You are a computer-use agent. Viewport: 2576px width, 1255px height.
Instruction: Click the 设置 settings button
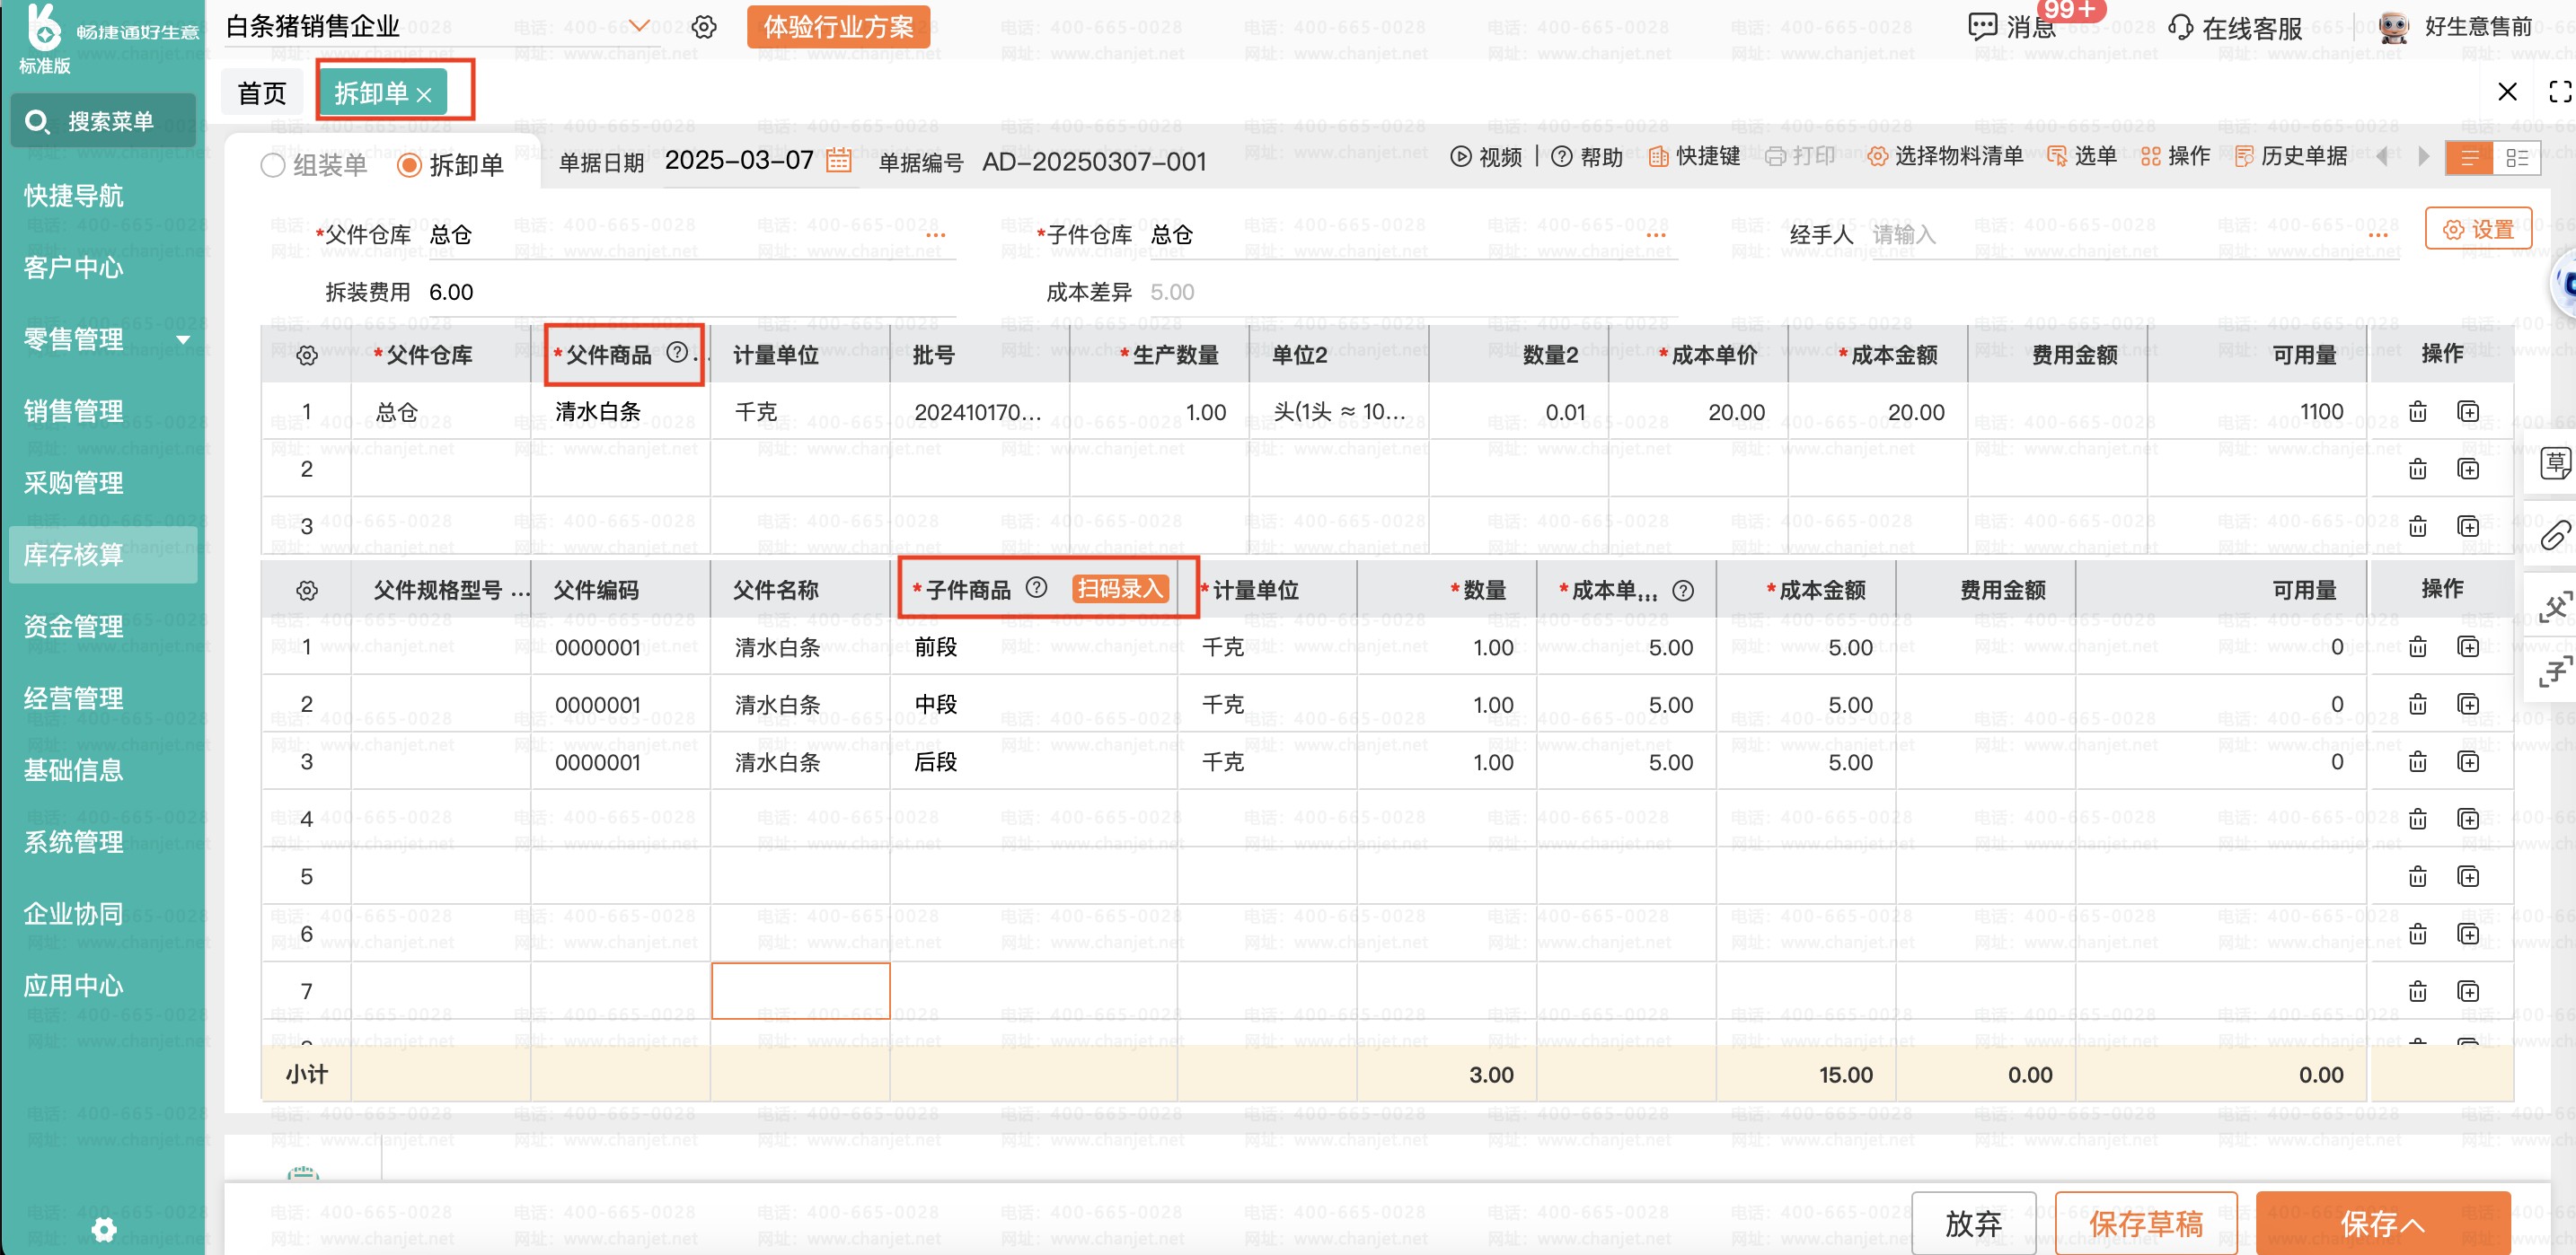[x=2478, y=229]
